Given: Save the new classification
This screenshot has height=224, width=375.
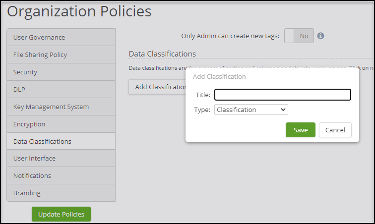Looking at the screenshot, I should click(300, 130).
